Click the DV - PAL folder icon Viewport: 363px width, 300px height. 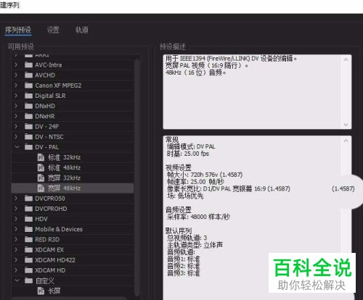point(28,147)
